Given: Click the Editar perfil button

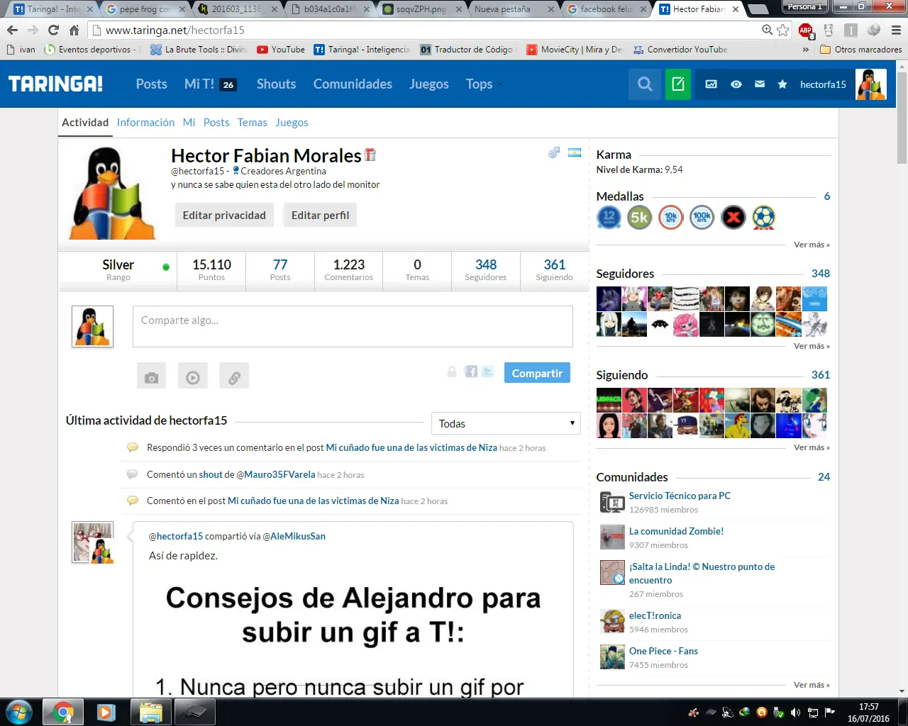Looking at the screenshot, I should [320, 215].
